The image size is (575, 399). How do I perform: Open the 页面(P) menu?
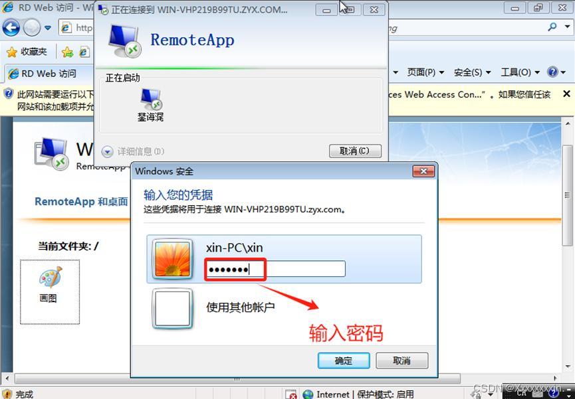pyautogui.click(x=425, y=72)
